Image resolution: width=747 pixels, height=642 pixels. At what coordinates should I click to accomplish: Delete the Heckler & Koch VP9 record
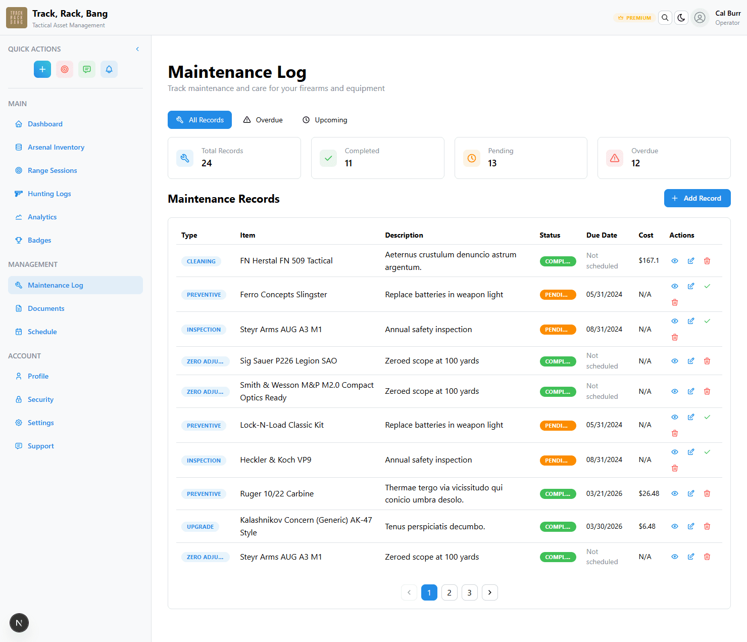pyautogui.click(x=675, y=468)
